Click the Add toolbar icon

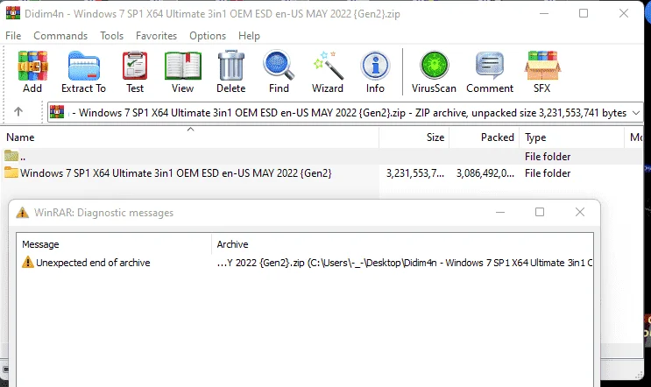(x=32, y=66)
